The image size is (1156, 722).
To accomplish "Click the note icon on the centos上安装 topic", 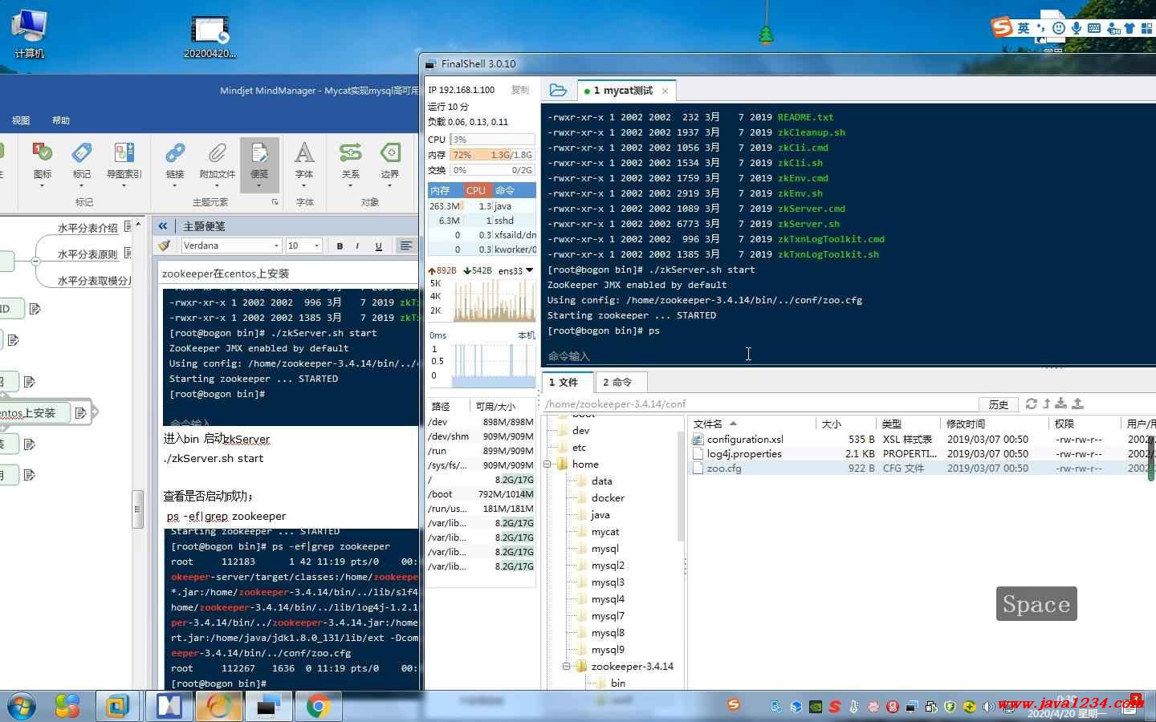I will 80,413.
